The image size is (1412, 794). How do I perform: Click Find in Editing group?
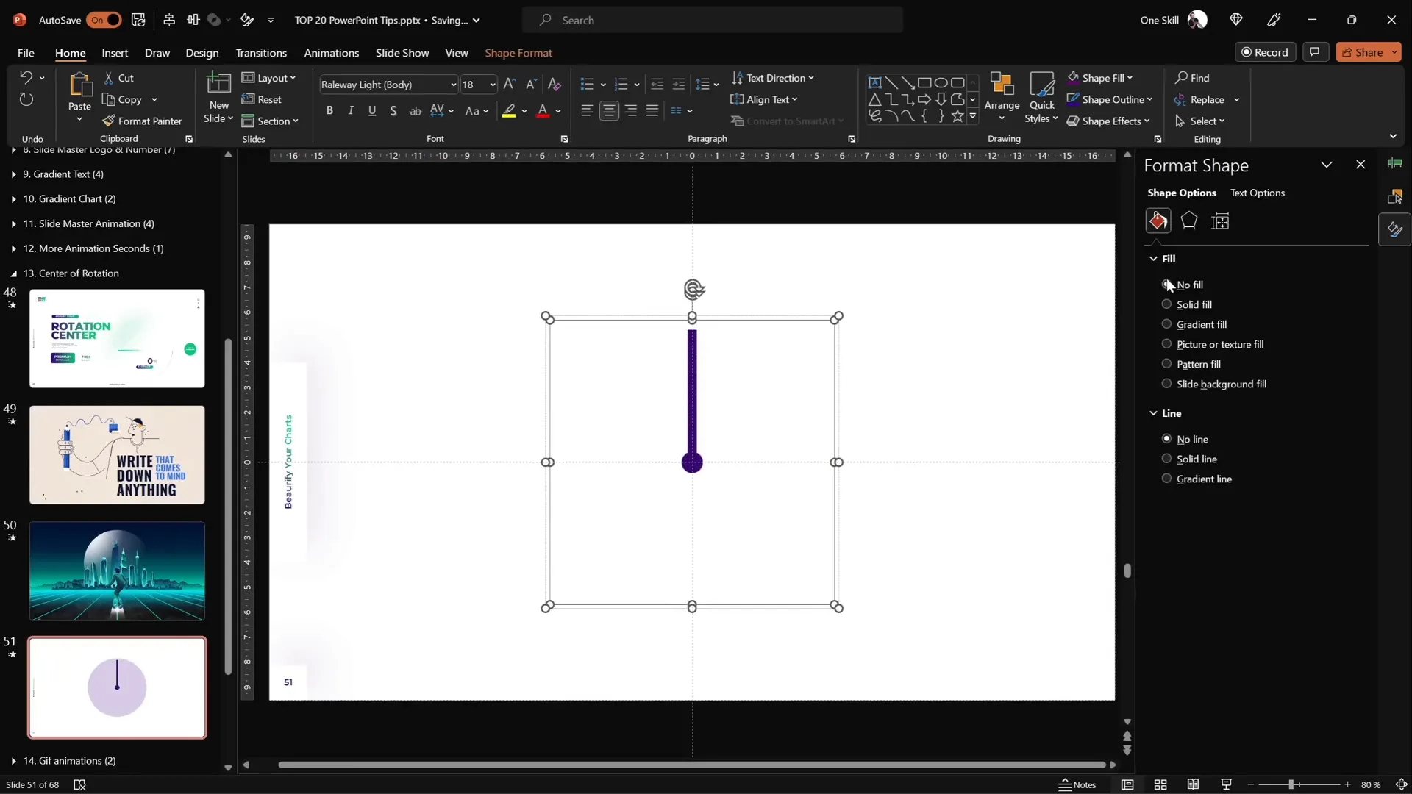[1192, 77]
